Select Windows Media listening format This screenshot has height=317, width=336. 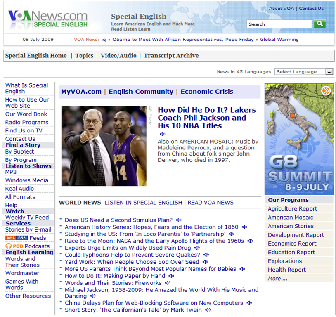[x=27, y=180]
